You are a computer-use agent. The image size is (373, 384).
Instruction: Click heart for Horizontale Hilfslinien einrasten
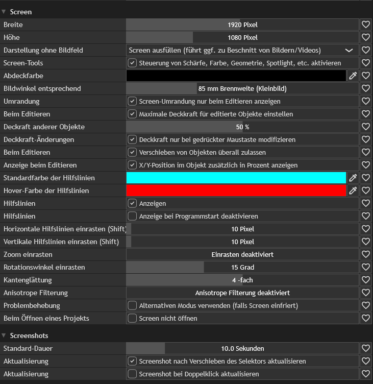click(x=366, y=229)
